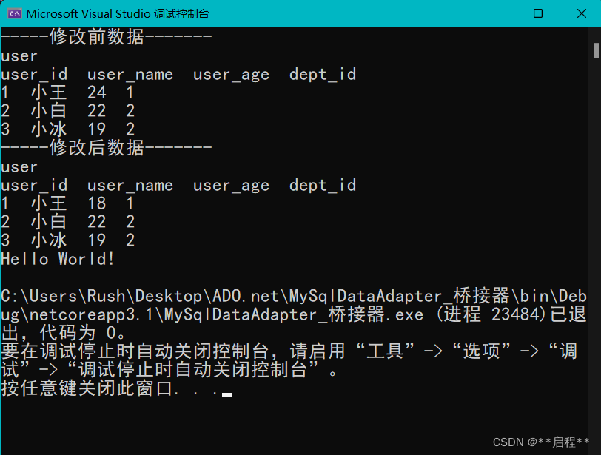The width and height of the screenshot is (601, 455).
Task: Click the console app icon in title bar
Action: pyautogui.click(x=15, y=14)
